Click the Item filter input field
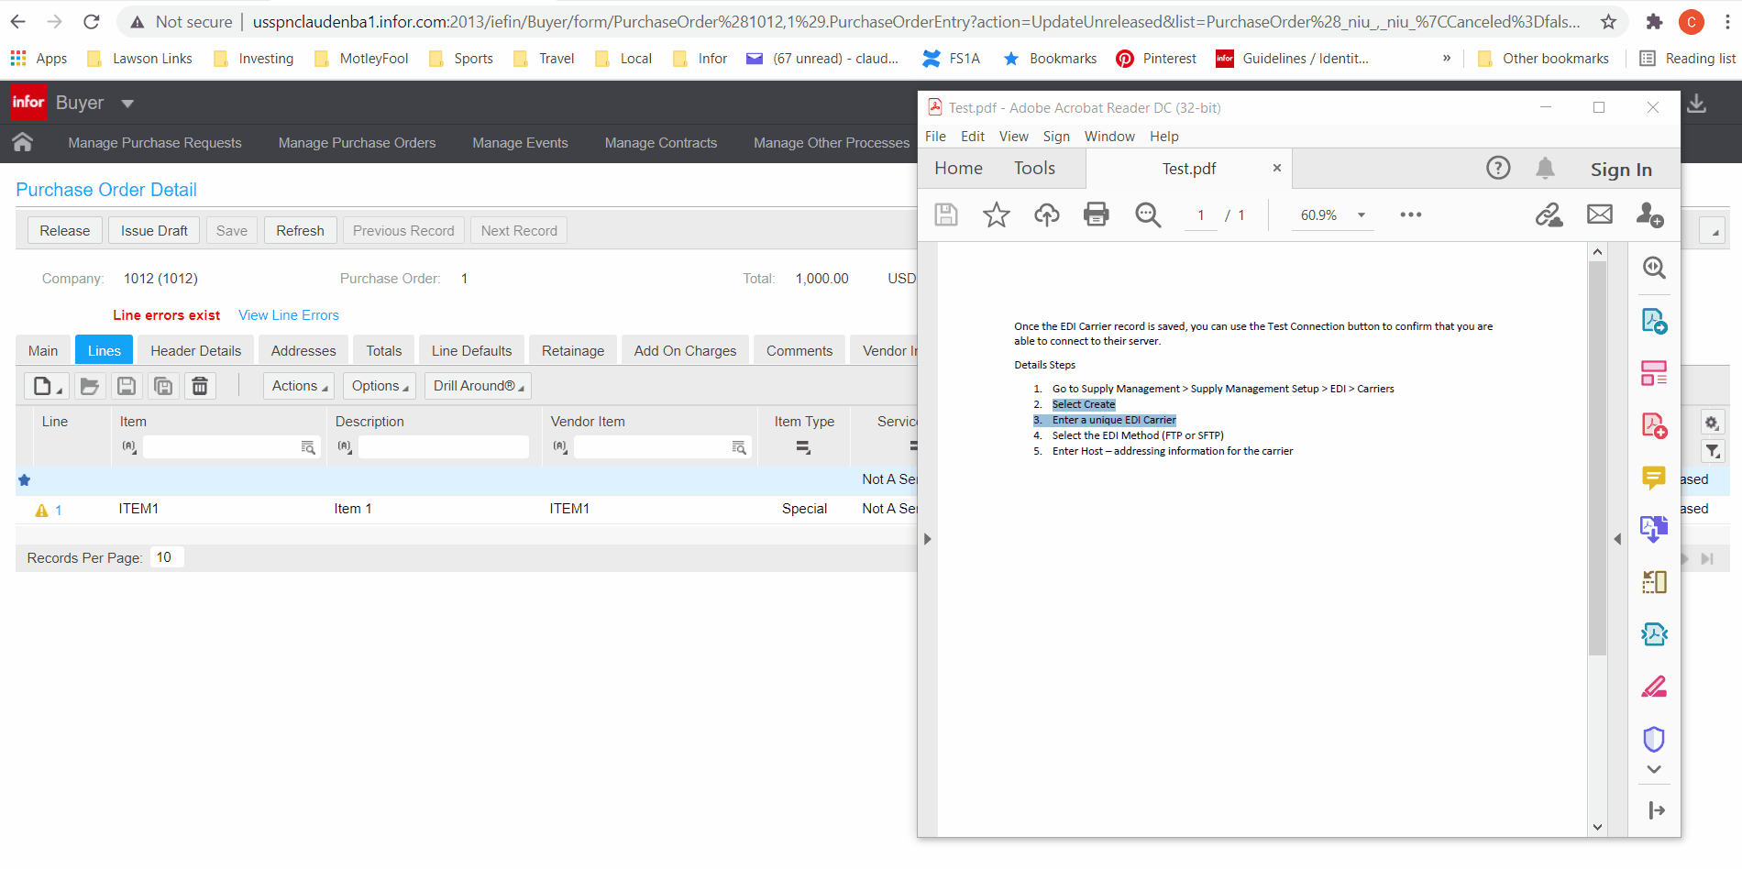Viewport: 1742px width, 869px height. [x=221, y=447]
